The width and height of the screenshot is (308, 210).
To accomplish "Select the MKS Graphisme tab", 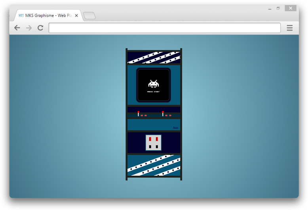I will point(48,15).
